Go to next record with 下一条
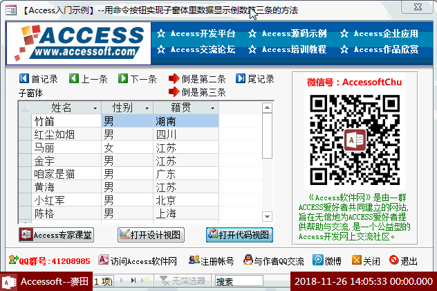 (x=123, y=79)
